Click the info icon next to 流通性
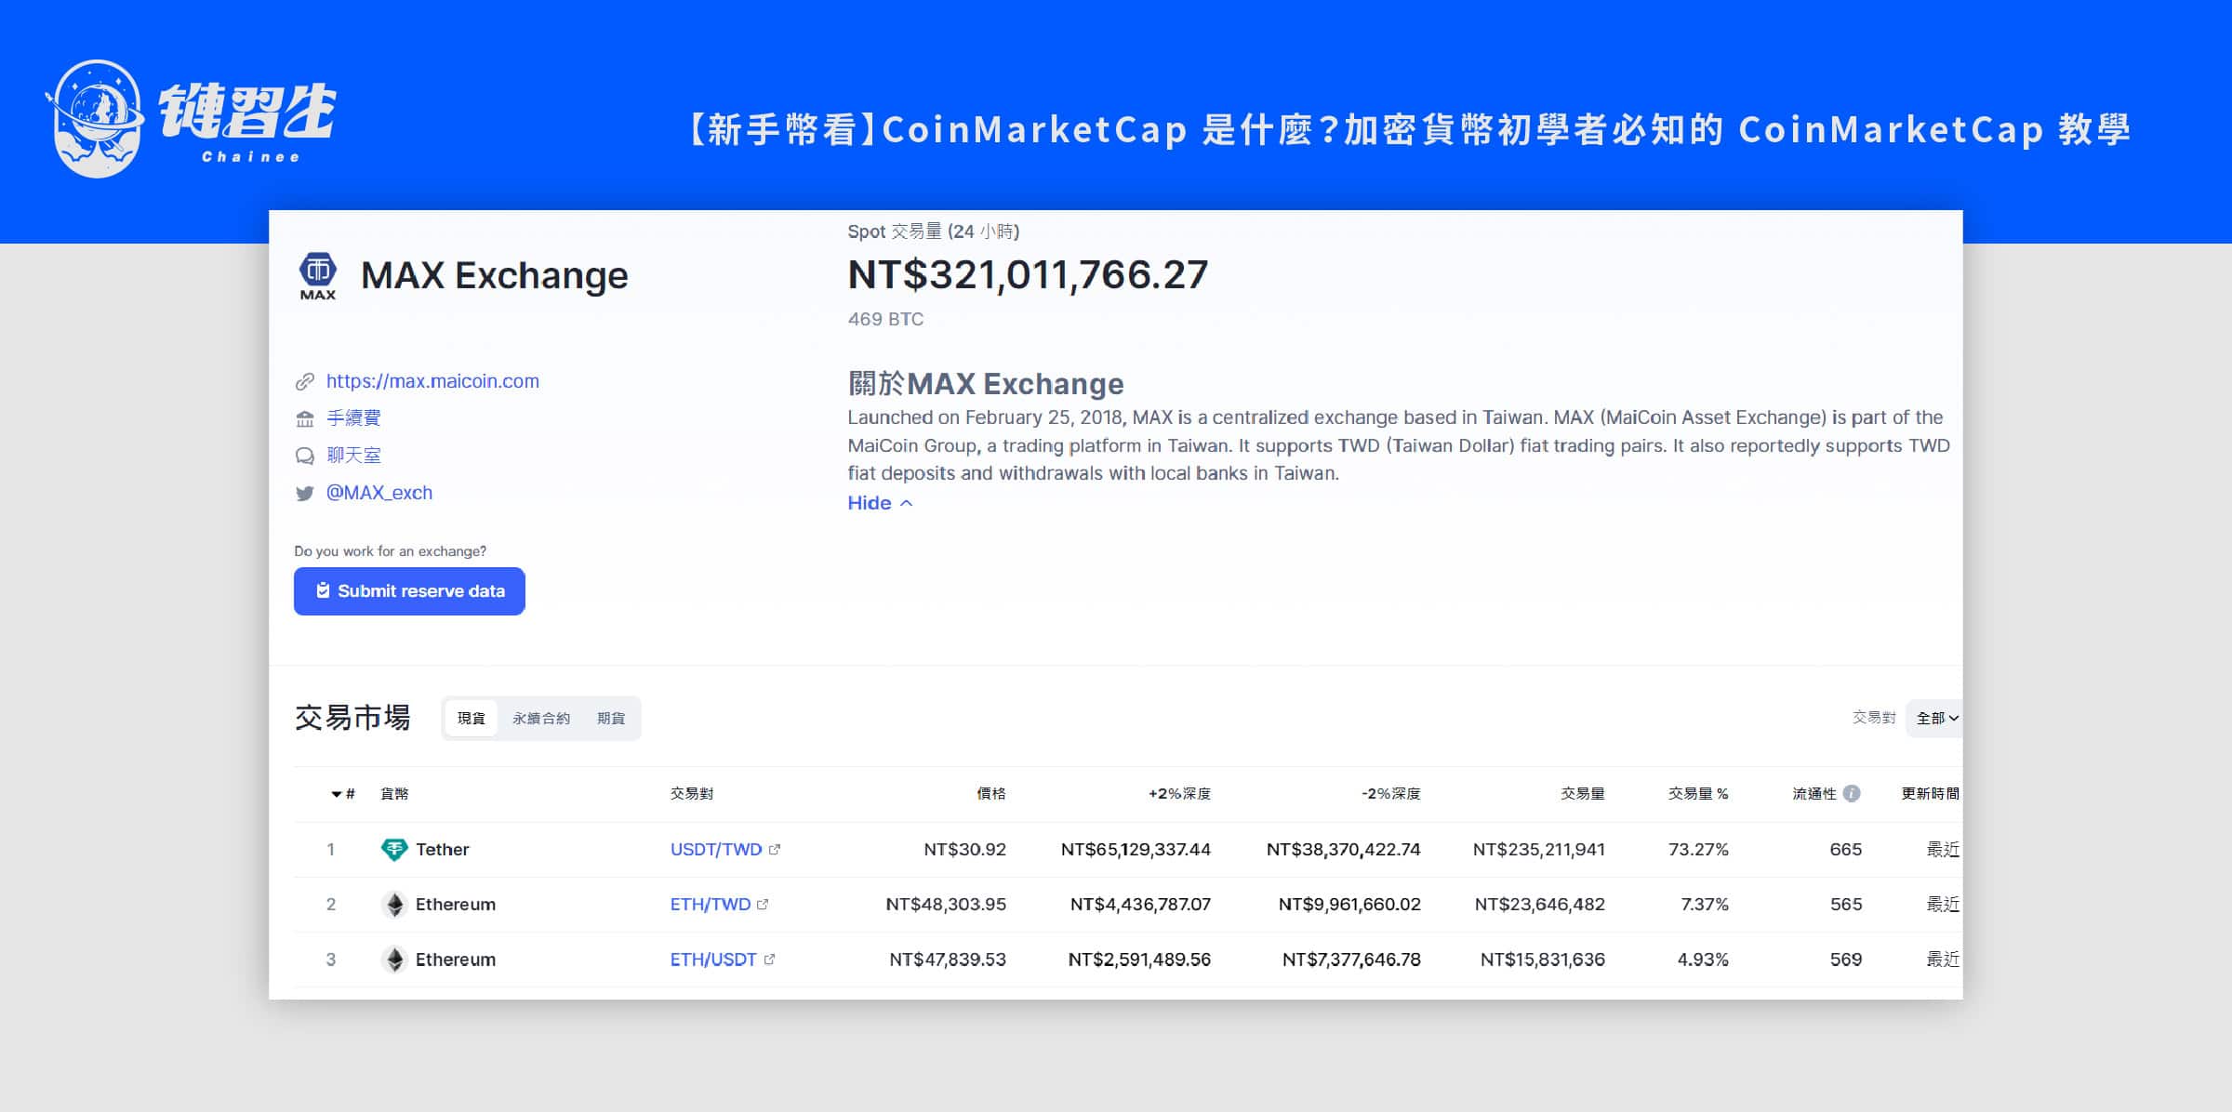This screenshot has width=2232, height=1112. click(1852, 793)
